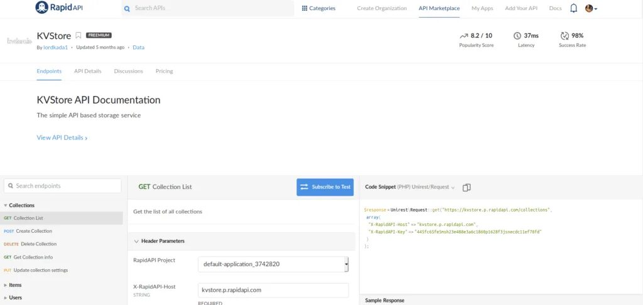
Task: Focus the Search APIs field
Action: tap(208, 8)
